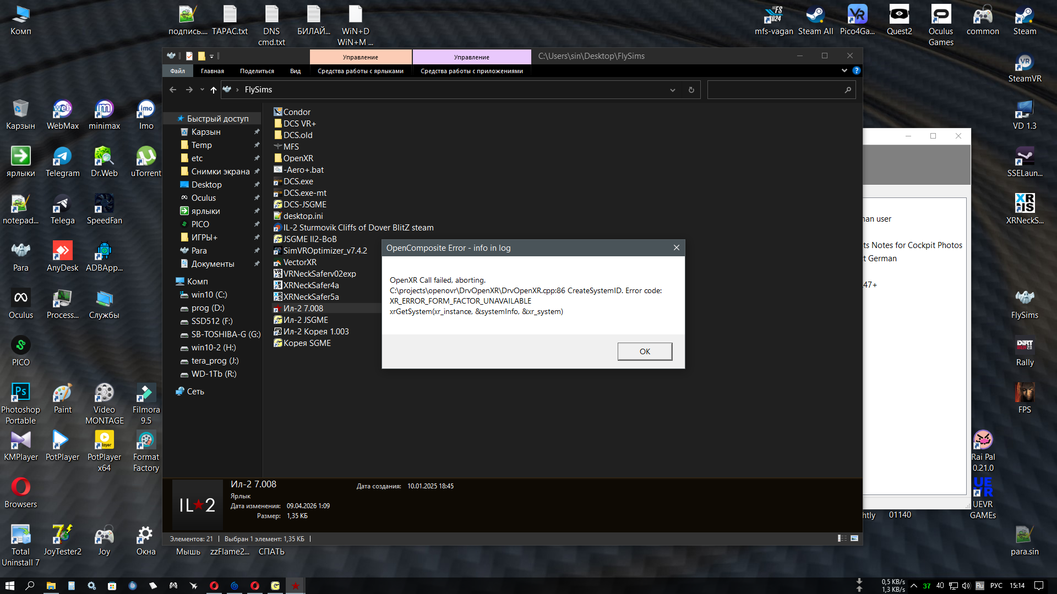The width and height of the screenshot is (1057, 594).
Task: Select the MFS shortcut
Action: (x=286, y=147)
